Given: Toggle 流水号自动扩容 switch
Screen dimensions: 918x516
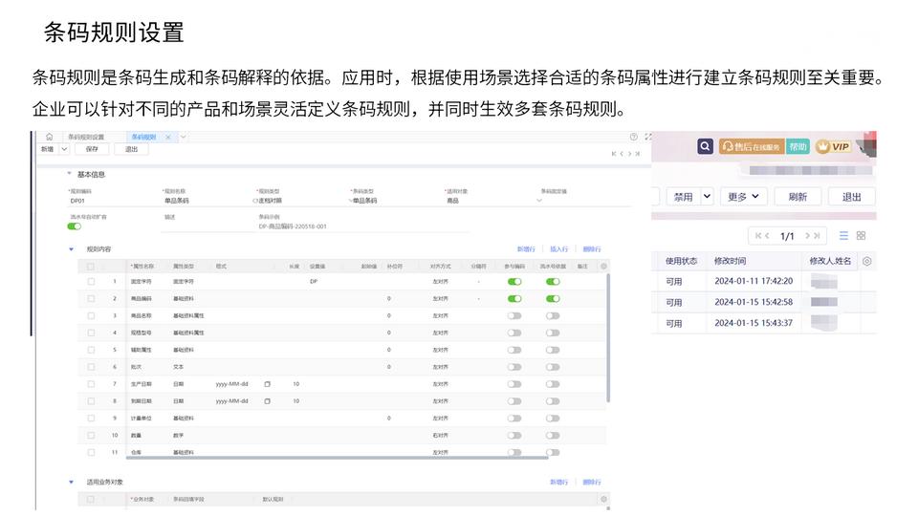Looking at the screenshot, I should pyautogui.click(x=74, y=227).
